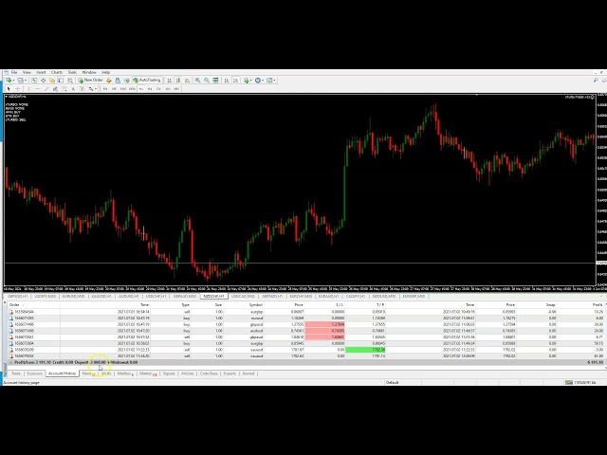Sort history by Profit column header

[x=598, y=304]
